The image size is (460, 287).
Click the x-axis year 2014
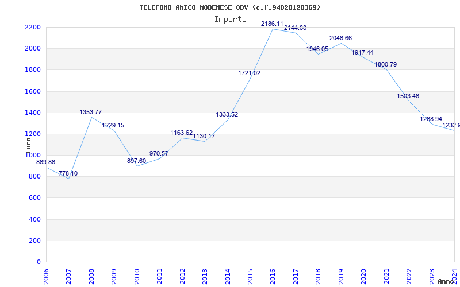(228, 277)
